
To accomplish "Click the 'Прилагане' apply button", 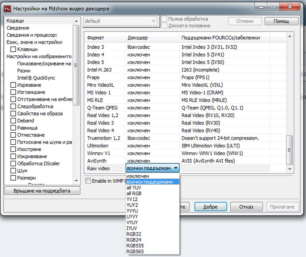I will pos(282,206).
